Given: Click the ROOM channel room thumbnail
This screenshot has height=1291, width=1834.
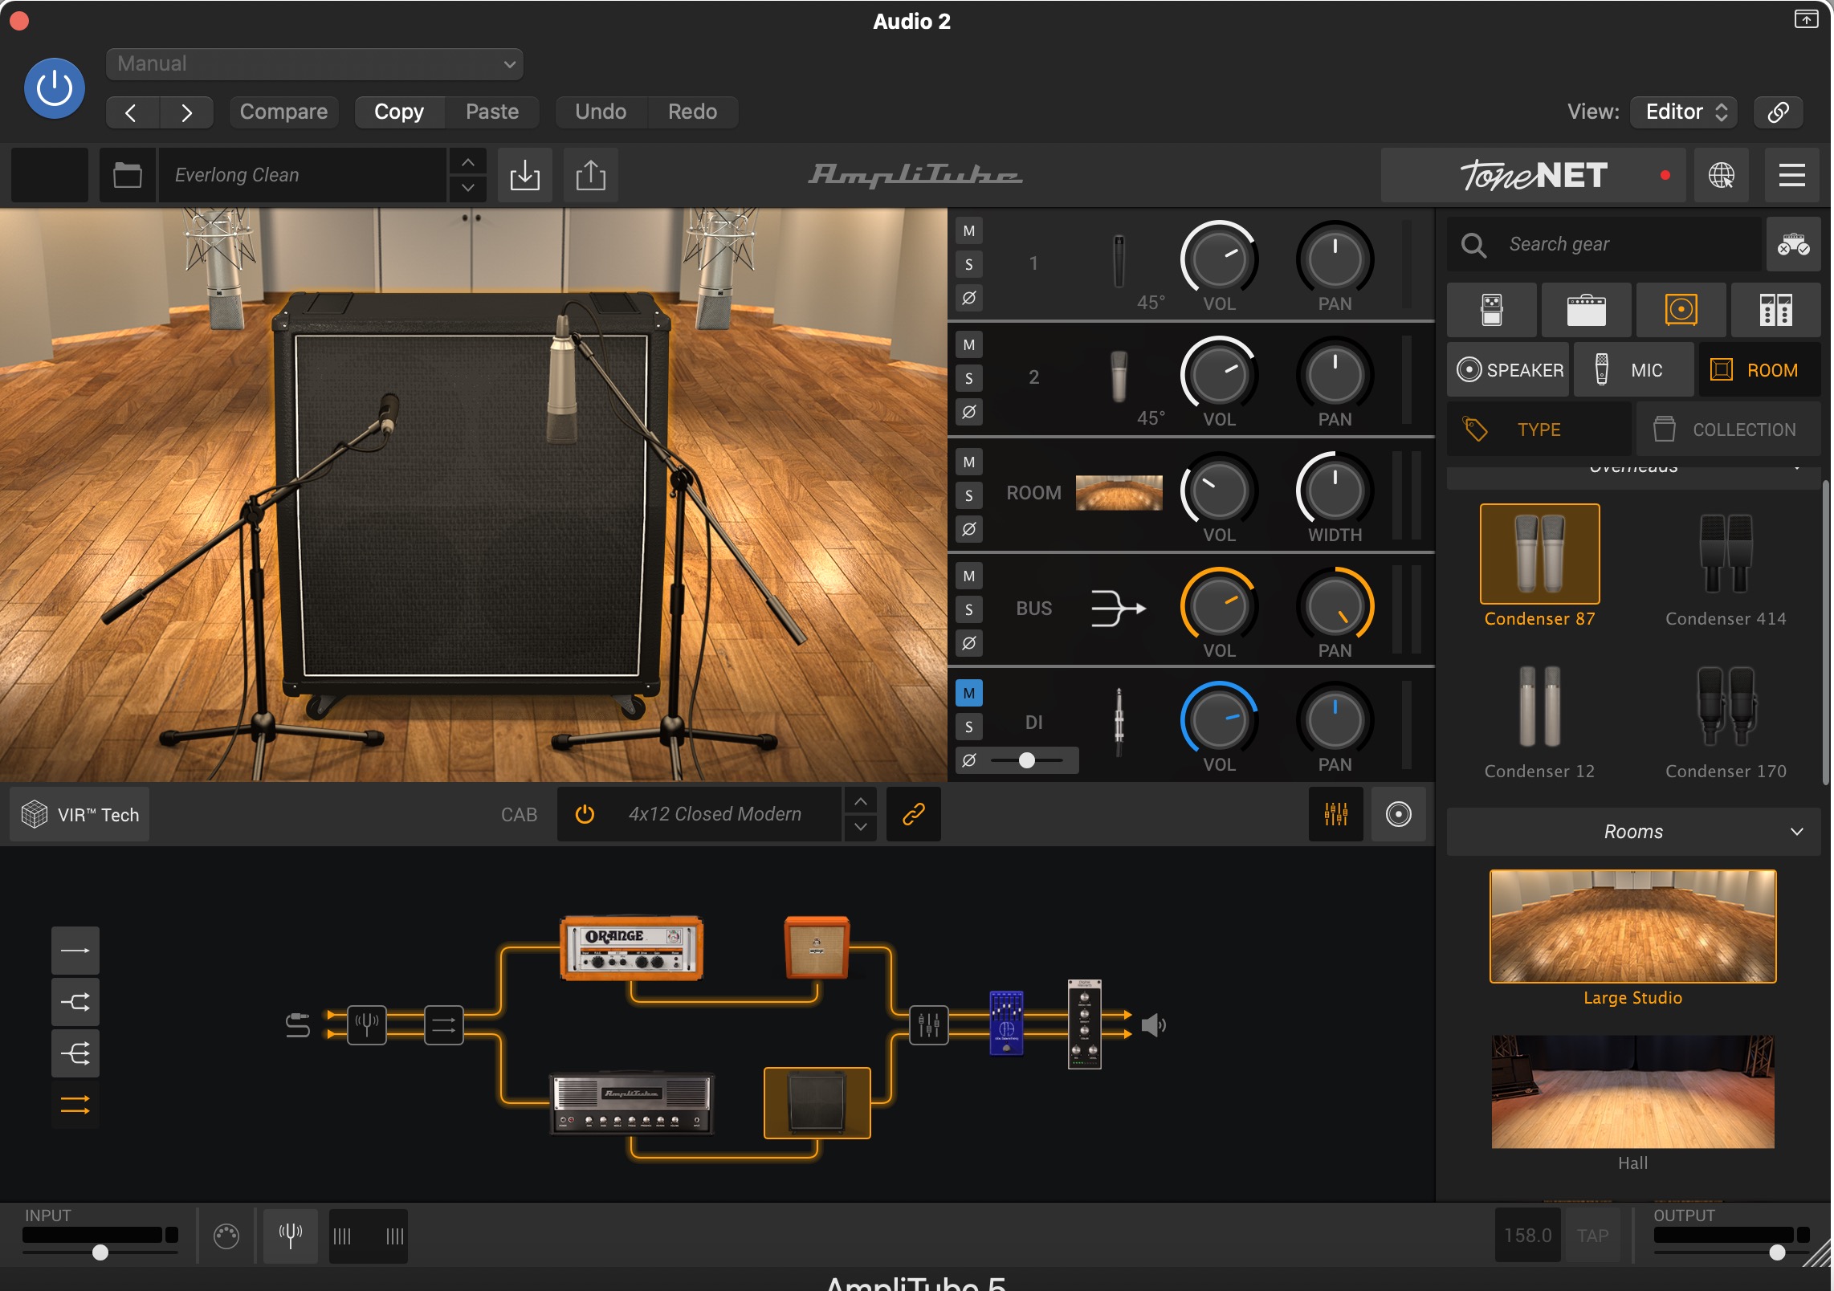Looking at the screenshot, I should coord(1119,492).
